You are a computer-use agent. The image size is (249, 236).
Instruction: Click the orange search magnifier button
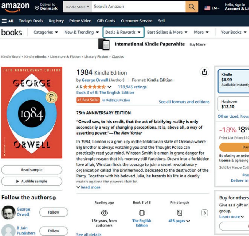pos(192,7)
